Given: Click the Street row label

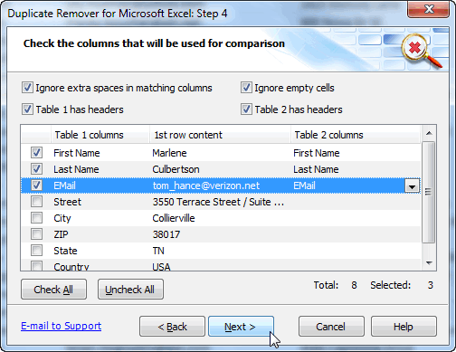Looking at the screenshot, I should pyautogui.click(x=68, y=202).
